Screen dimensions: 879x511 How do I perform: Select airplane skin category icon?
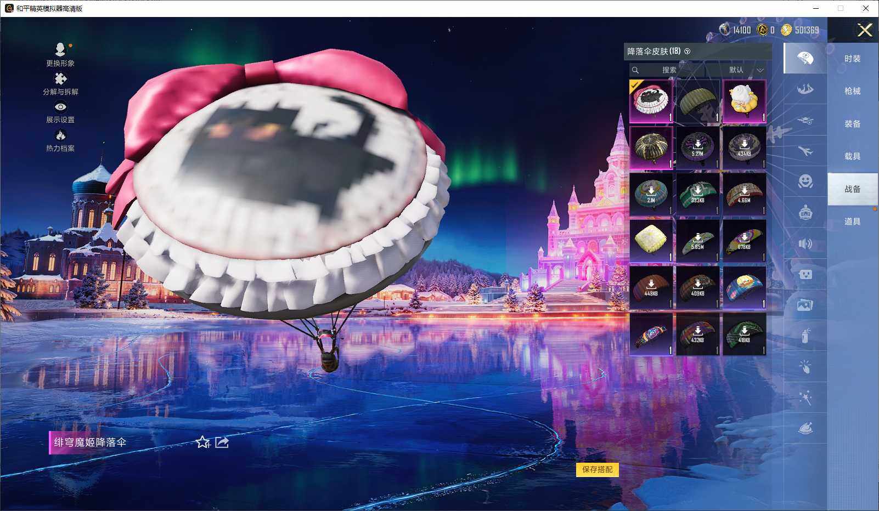[805, 151]
